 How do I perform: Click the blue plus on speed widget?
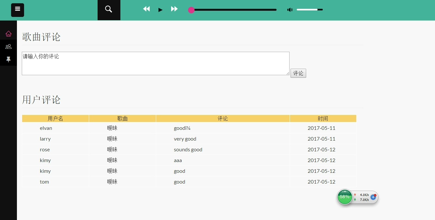point(373,197)
